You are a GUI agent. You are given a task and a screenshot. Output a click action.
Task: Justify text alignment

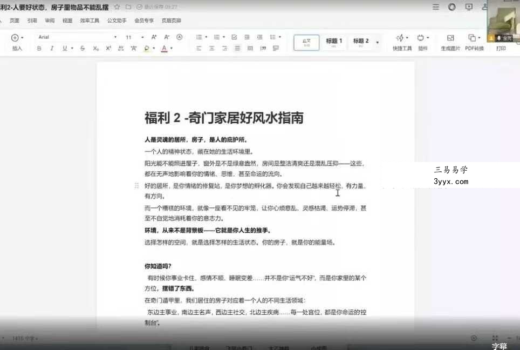(x=237, y=49)
